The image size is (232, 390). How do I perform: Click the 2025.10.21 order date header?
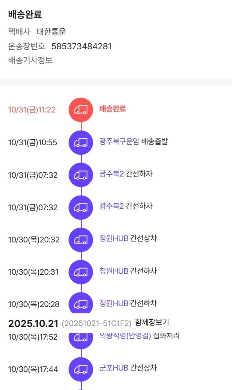point(33,323)
